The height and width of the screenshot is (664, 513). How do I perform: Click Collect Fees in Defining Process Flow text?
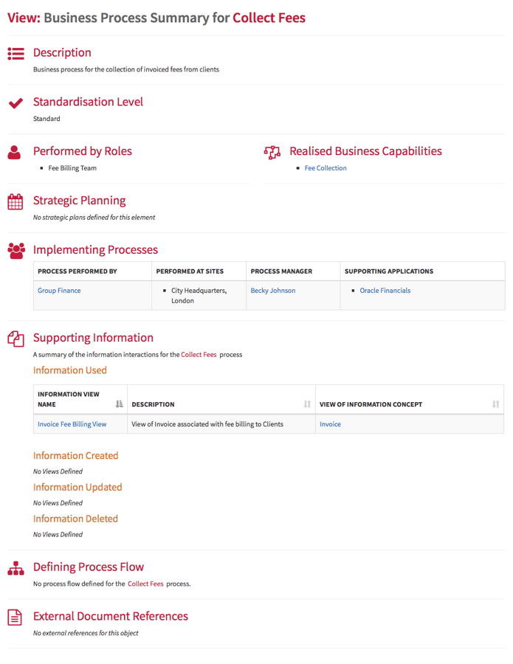(x=145, y=584)
